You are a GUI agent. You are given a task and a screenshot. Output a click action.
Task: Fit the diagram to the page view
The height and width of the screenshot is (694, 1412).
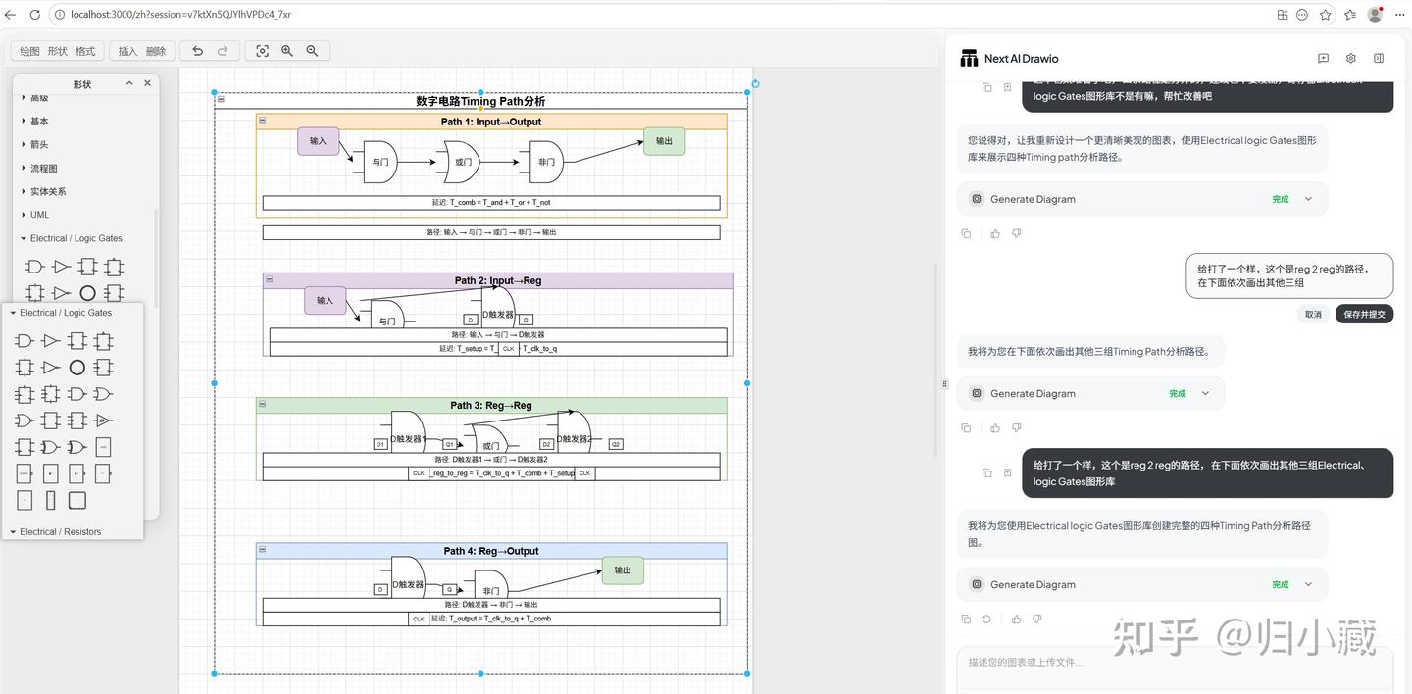[x=262, y=51]
